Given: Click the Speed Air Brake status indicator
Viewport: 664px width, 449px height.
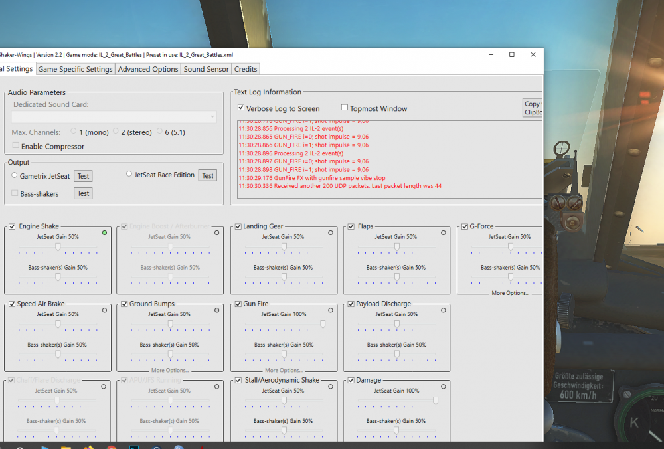Looking at the screenshot, I should (x=104, y=310).
